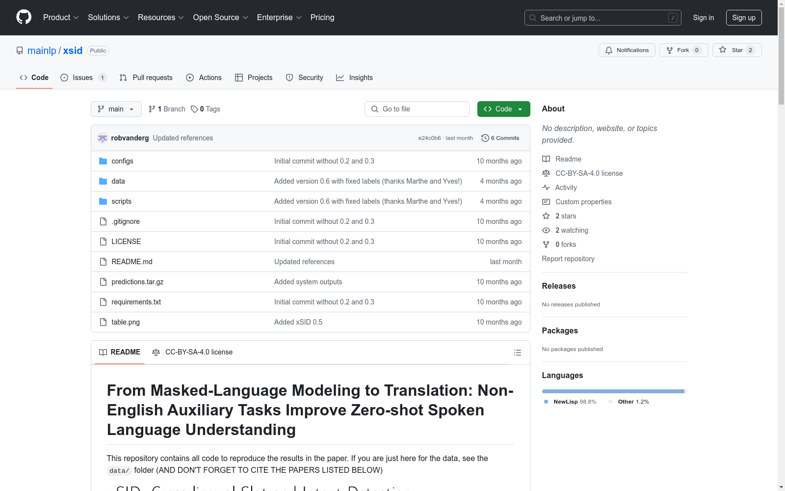Expand the Solutions menu
785x491 pixels.
tap(108, 17)
